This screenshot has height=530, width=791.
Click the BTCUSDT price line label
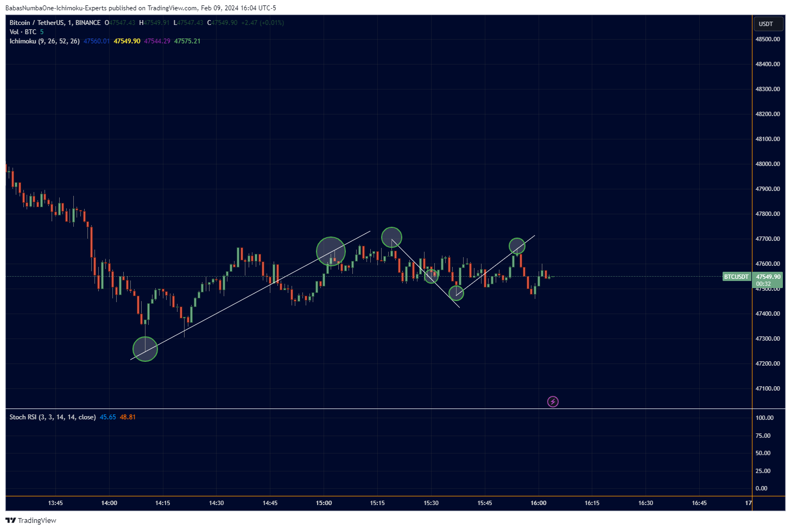(x=736, y=277)
